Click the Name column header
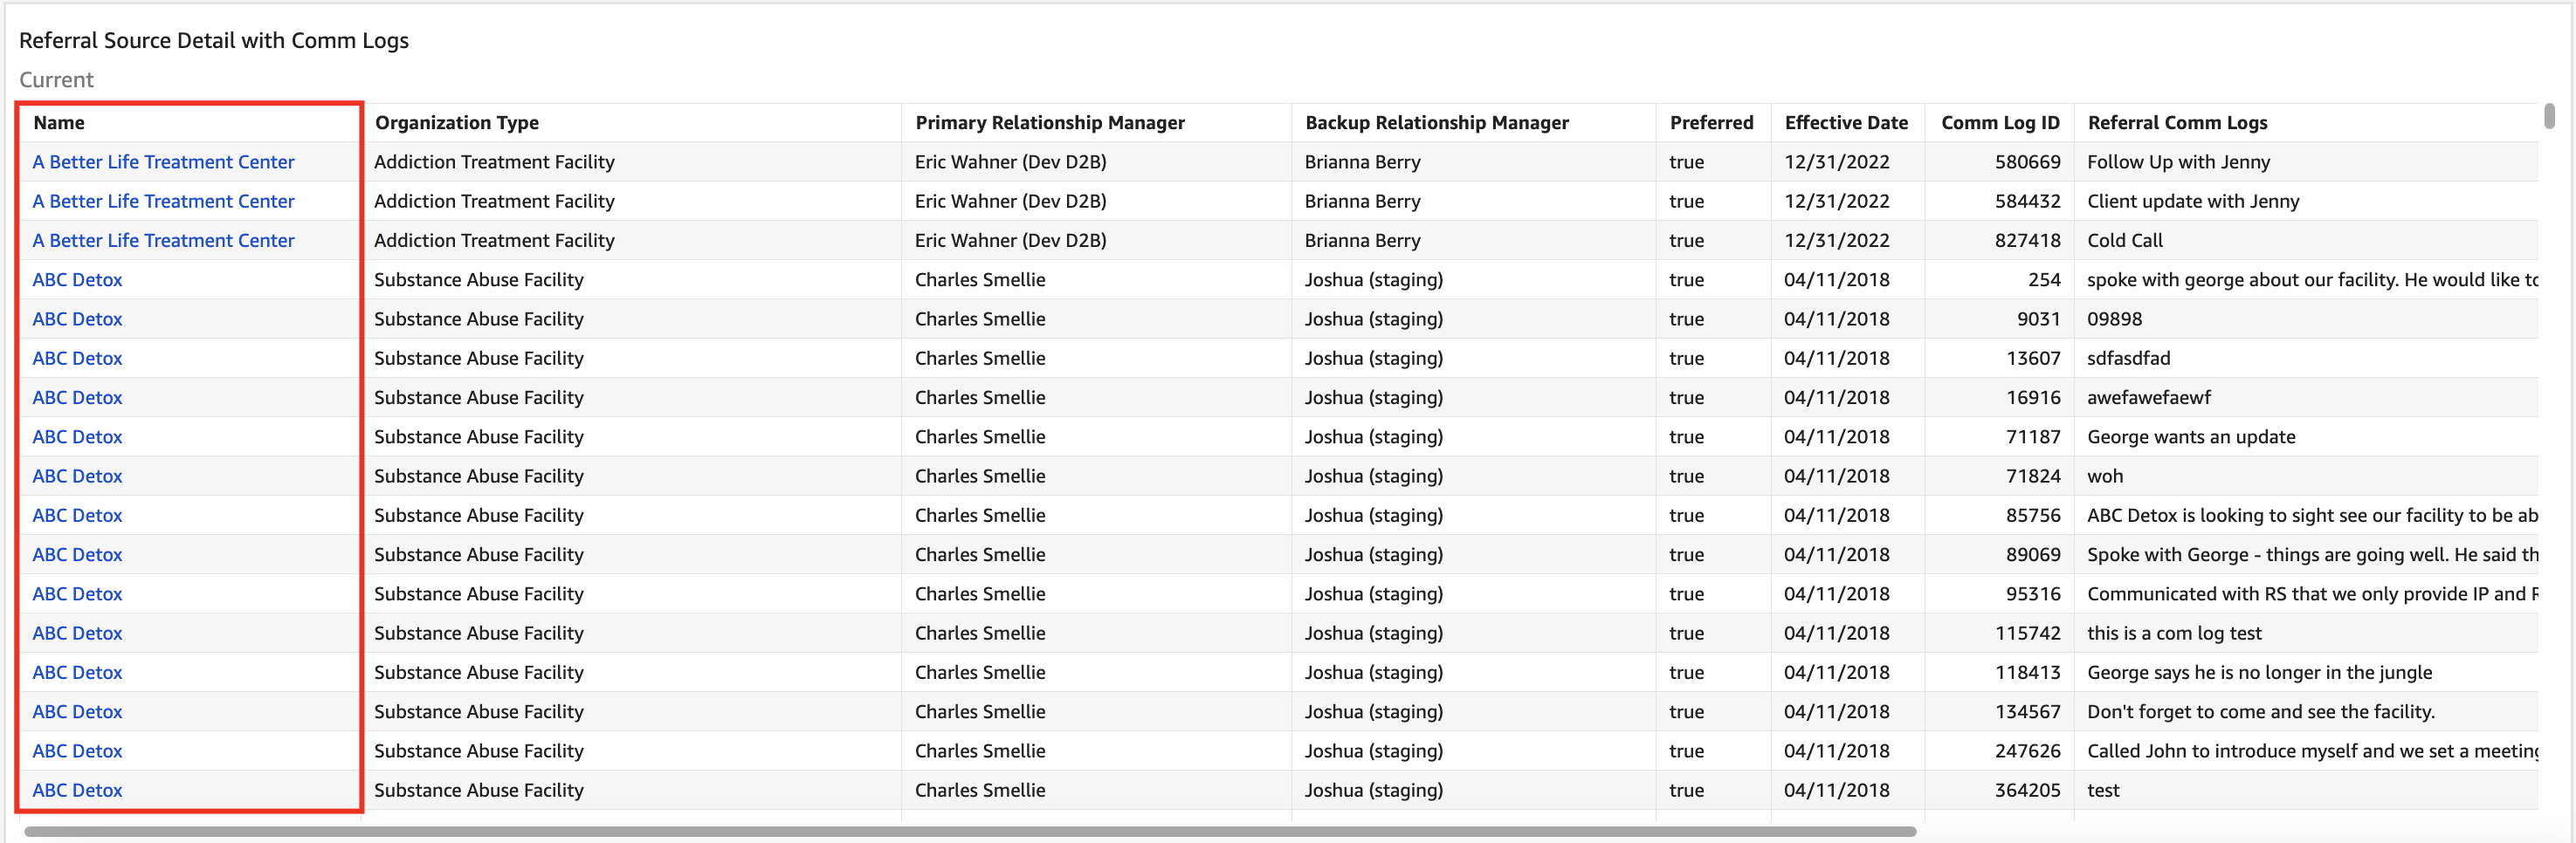 pos(59,123)
